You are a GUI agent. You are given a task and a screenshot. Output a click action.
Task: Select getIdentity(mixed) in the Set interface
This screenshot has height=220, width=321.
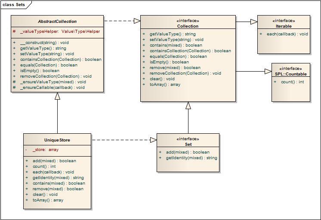click(x=188, y=158)
